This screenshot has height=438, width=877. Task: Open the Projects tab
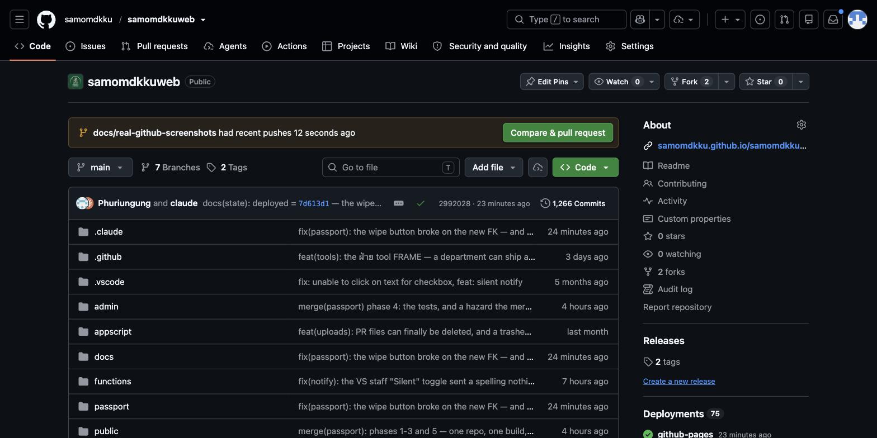pos(346,46)
